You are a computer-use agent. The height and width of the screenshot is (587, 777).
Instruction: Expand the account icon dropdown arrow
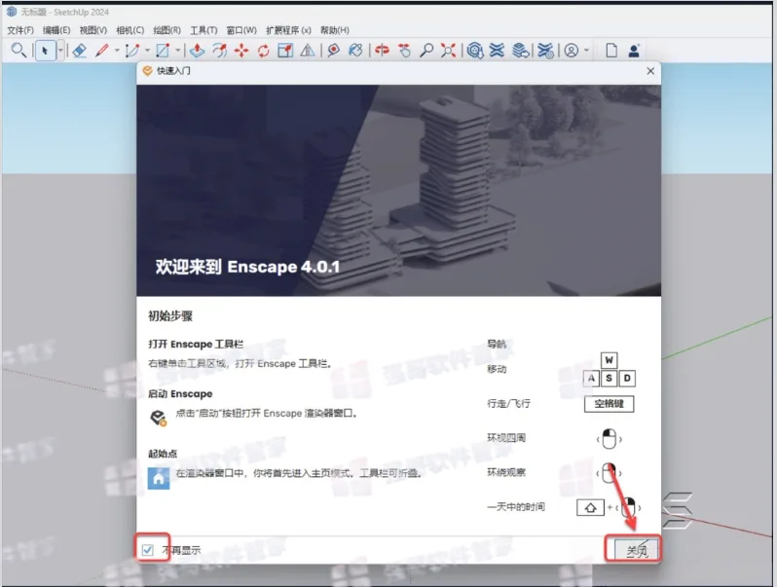[x=587, y=51]
